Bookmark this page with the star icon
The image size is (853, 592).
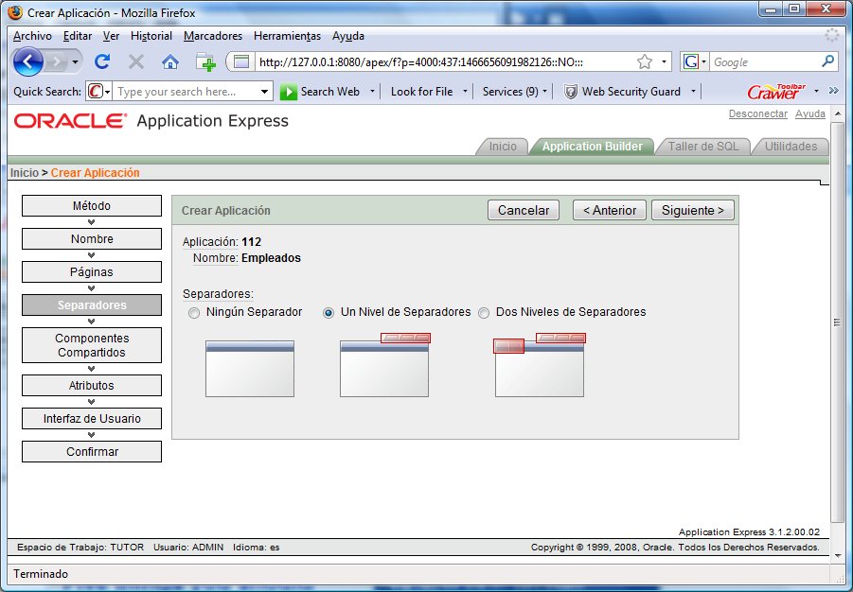click(645, 62)
